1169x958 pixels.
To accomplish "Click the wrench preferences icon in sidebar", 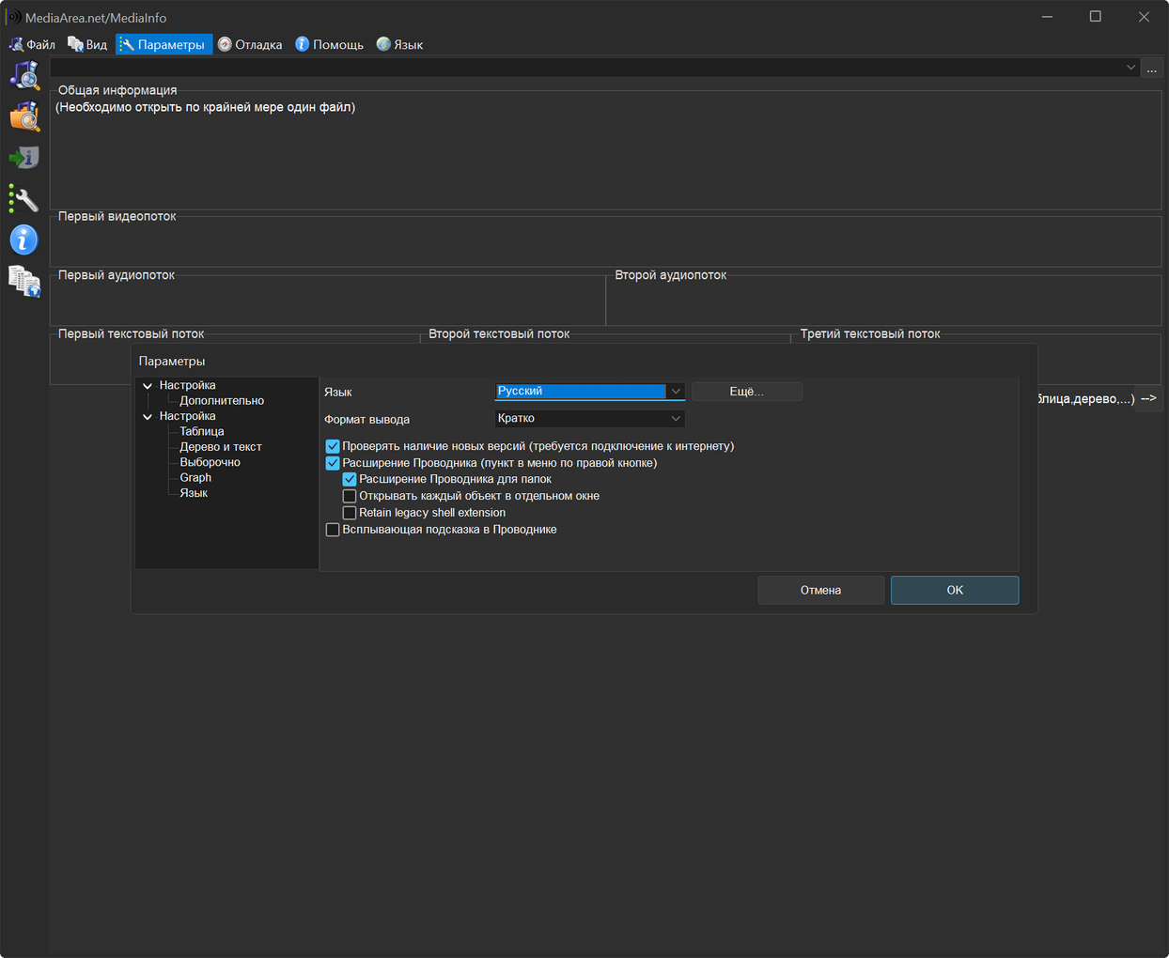I will (x=24, y=198).
